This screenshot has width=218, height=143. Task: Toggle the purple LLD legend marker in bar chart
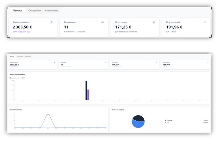(x=22, y=78)
